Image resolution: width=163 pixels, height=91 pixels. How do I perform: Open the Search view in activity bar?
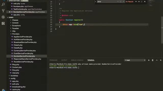(3, 5)
